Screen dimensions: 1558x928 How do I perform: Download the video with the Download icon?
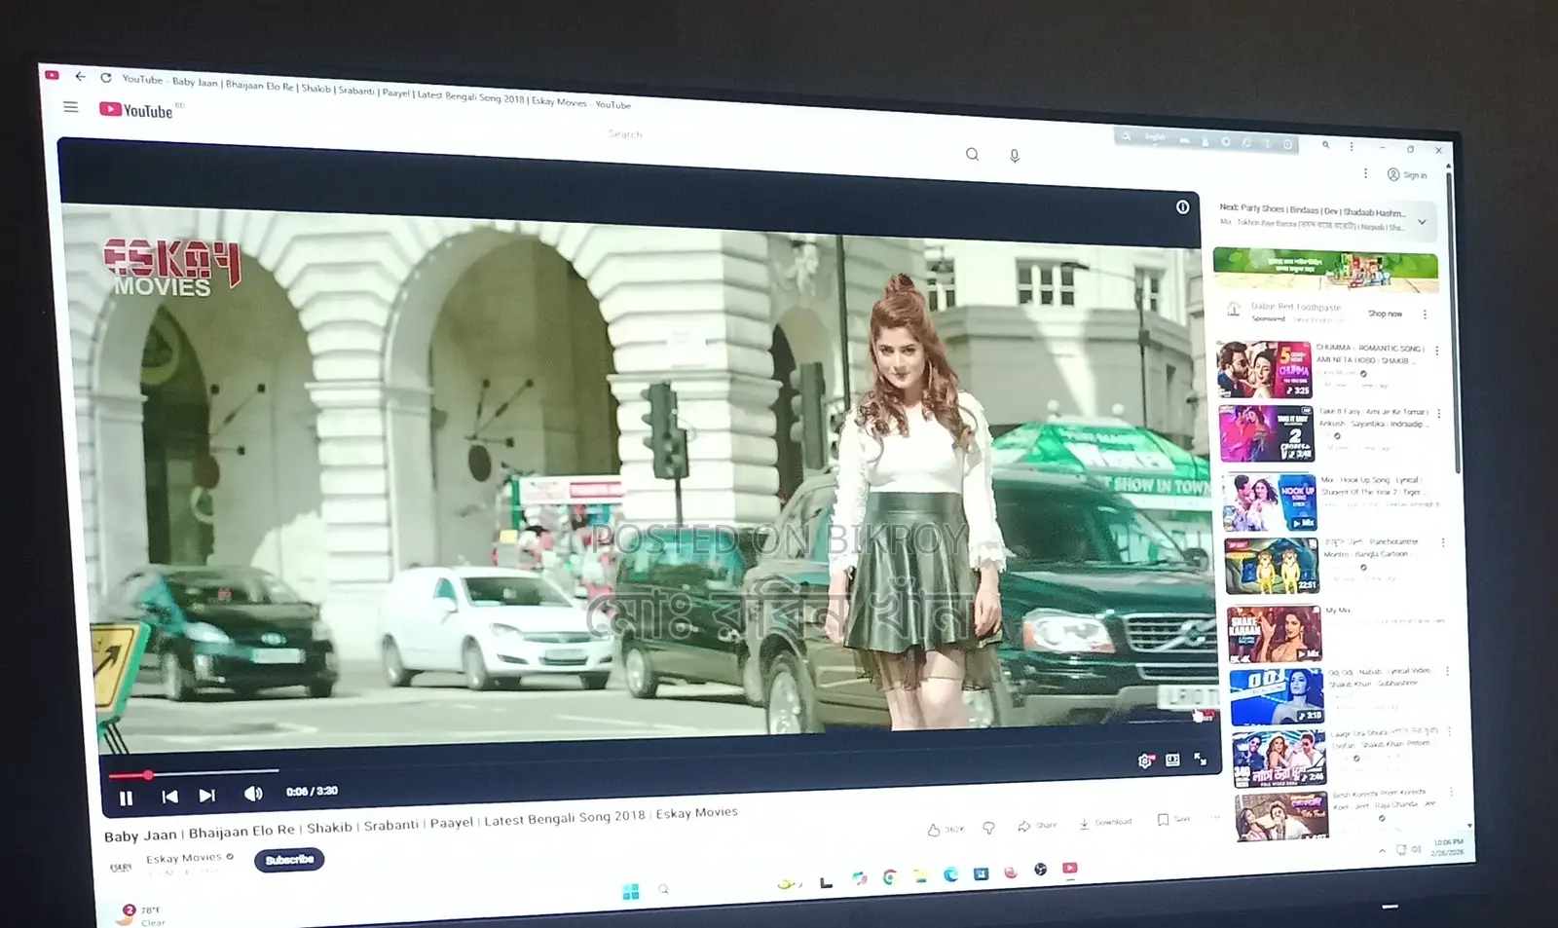click(x=1084, y=824)
